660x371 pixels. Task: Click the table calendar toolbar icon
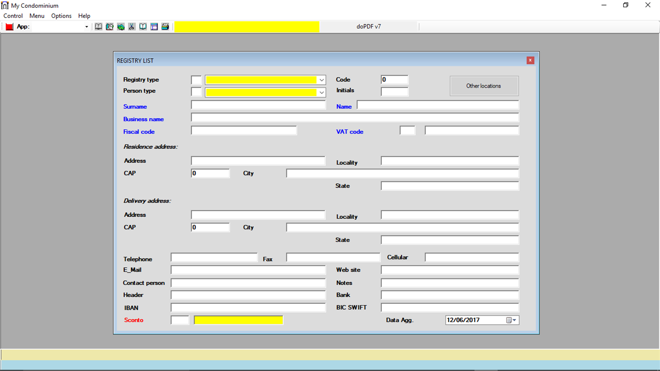pos(154,27)
